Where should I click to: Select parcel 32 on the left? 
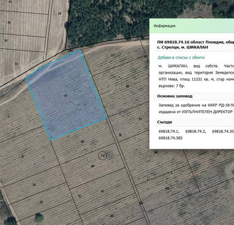coord(34,185)
